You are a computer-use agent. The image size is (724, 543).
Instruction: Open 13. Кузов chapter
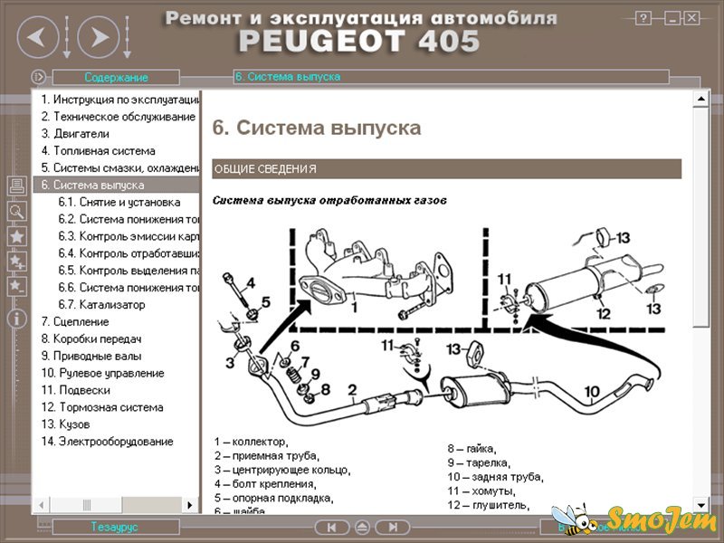pyautogui.click(x=65, y=424)
